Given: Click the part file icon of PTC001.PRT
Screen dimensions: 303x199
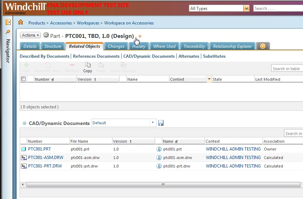Looking at the screenshot, I should [x=23, y=149].
